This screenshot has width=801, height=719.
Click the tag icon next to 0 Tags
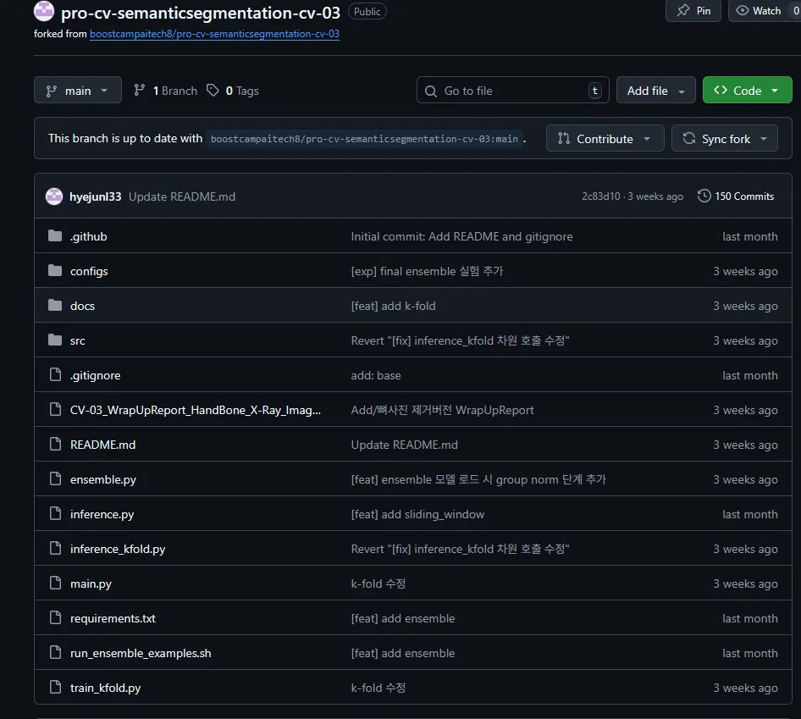(213, 91)
